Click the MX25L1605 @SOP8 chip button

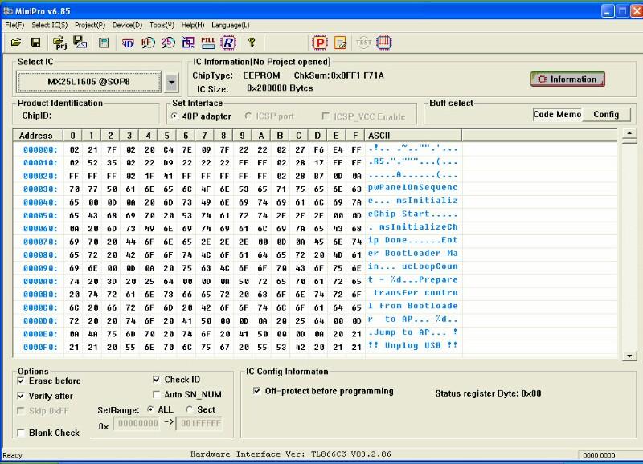(x=89, y=82)
